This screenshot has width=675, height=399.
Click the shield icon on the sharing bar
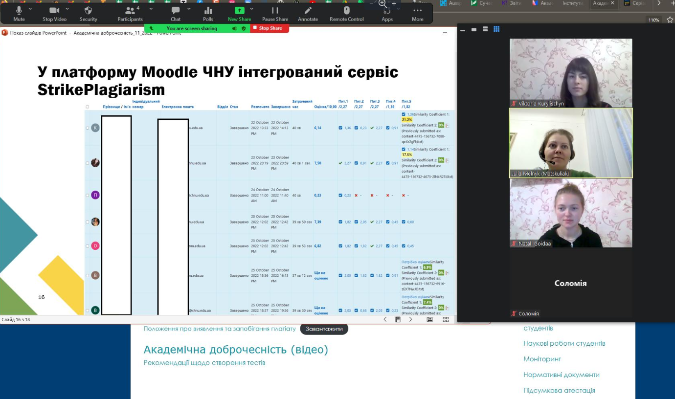244,28
